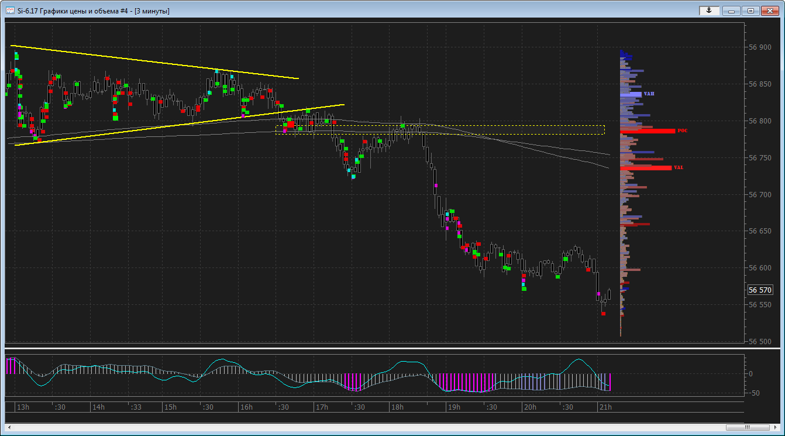Click the 19h time axis label
The image size is (785, 436).
pos(453,407)
